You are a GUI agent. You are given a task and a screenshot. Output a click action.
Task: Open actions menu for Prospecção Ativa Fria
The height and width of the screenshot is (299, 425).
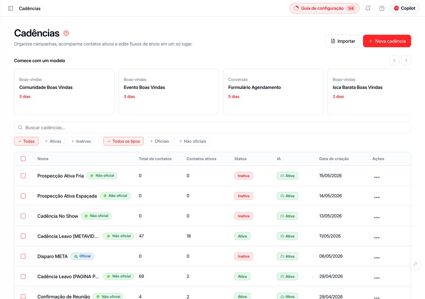pos(377,177)
